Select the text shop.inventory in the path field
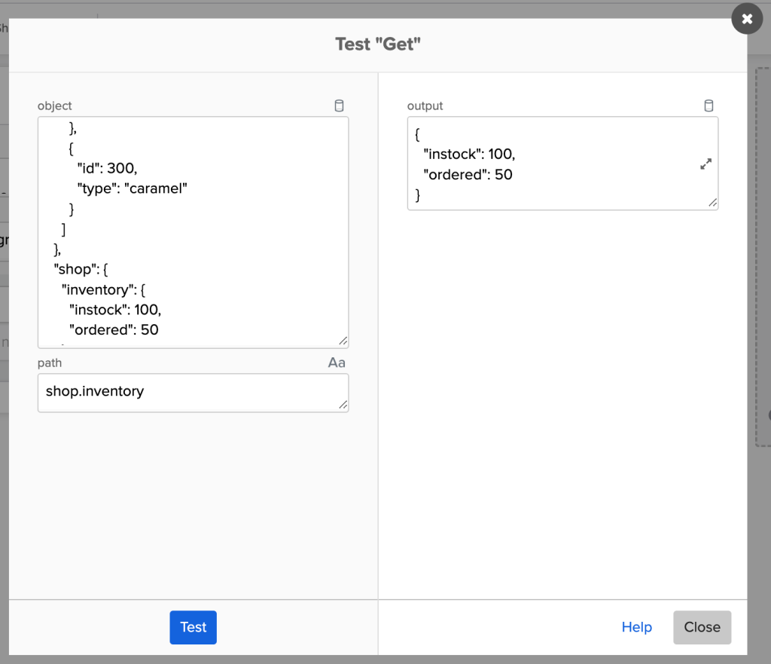 (x=94, y=392)
